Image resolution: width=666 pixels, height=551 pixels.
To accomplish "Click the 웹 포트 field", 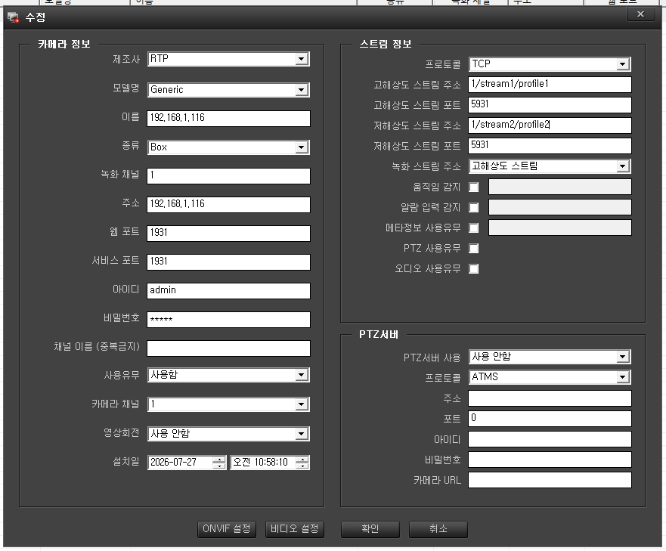I will [228, 234].
